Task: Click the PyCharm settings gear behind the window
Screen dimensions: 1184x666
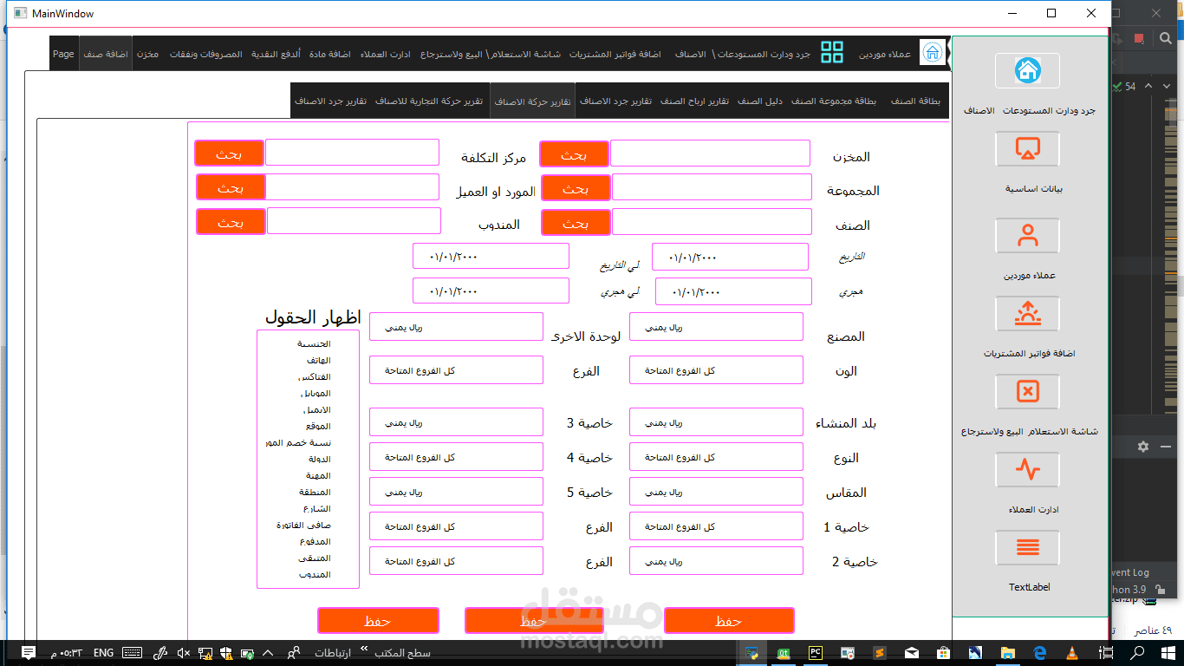Action: tap(1143, 446)
